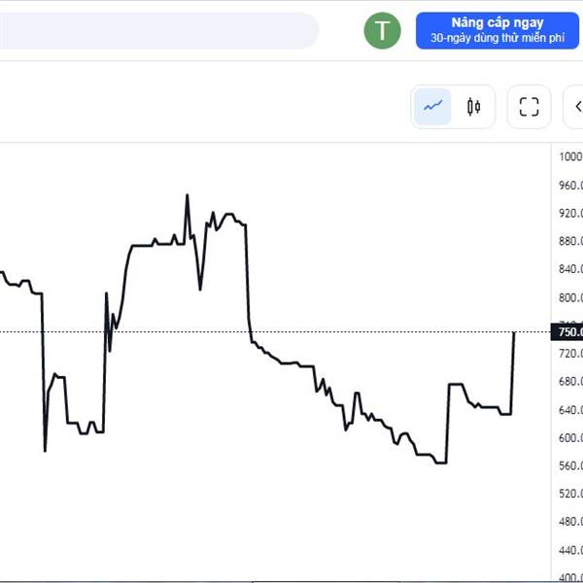
Task: Select the highlighted 750.0 current price tag
Action: point(567,332)
